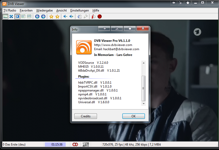Click the orange DVB Viewer logo in Info dialog
The image size is (219, 150).
coord(84,47)
